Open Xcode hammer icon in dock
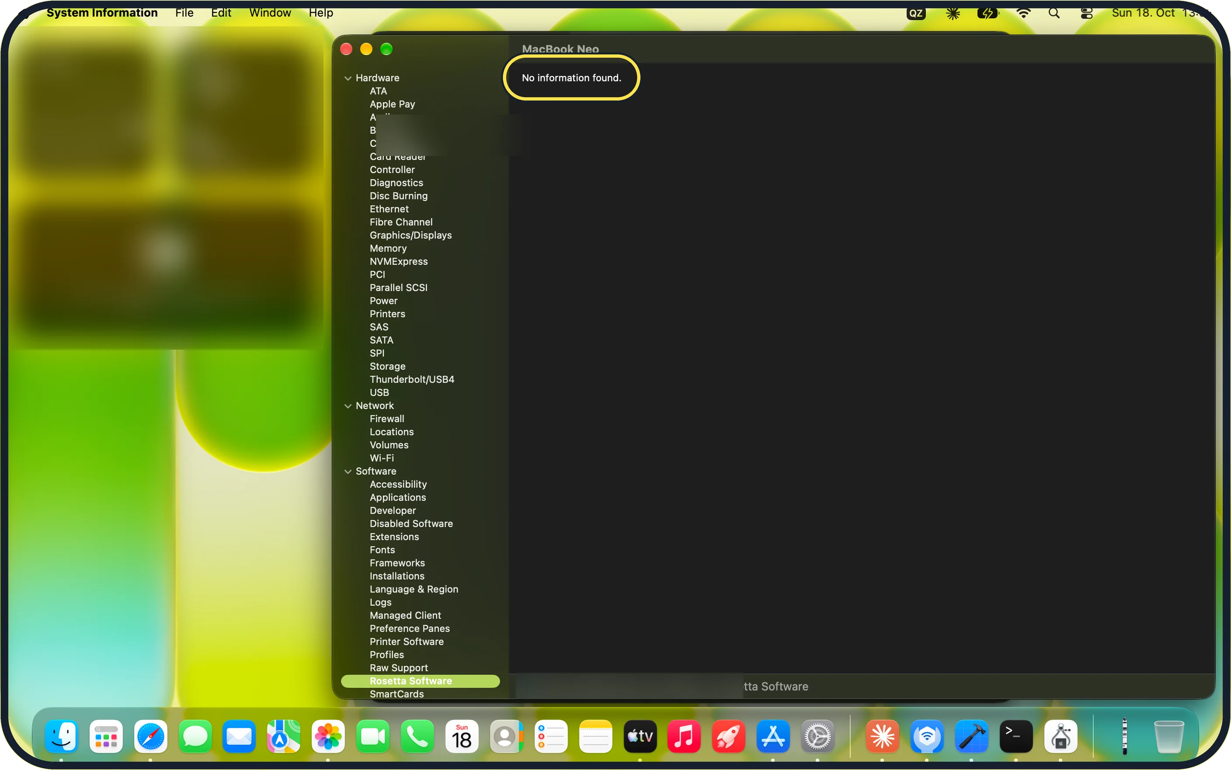 (x=972, y=736)
